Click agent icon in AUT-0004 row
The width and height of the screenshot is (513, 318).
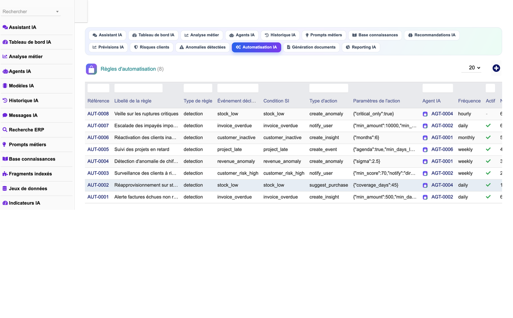(425, 162)
